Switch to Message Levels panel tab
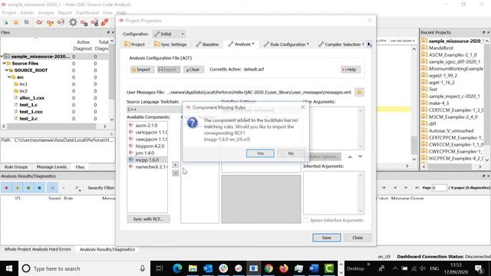The image size is (491, 276). point(51,167)
